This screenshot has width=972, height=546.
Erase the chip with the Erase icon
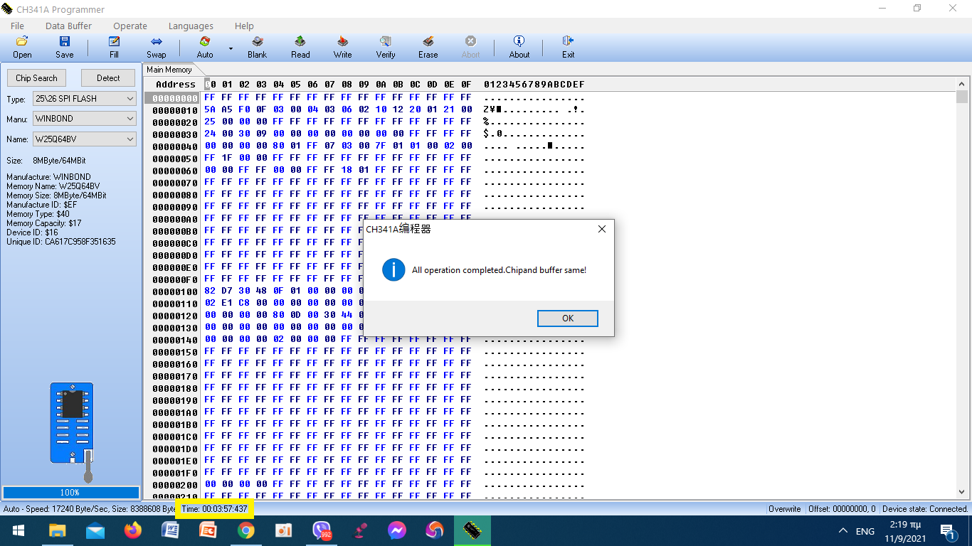[x=428, y=47]
